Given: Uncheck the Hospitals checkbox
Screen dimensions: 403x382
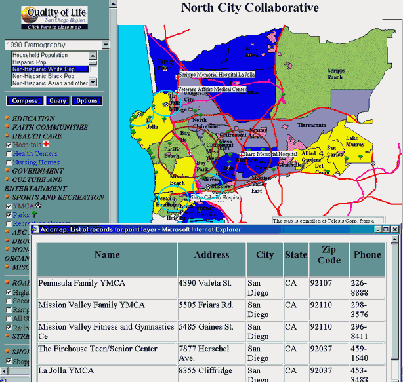Looking at the screenshot, I should 8,145.
